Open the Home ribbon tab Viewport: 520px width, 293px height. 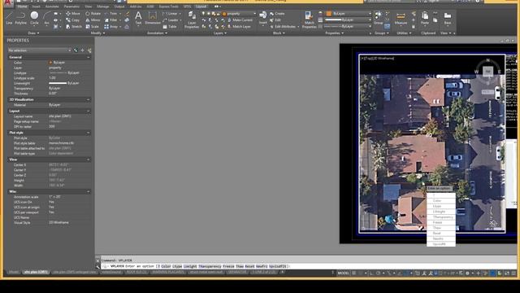(22, 7)
